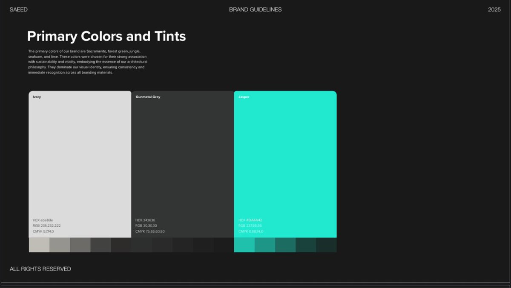
Task: Pick the middle grey tint swatch under Ivory
Action: [80, 245]
